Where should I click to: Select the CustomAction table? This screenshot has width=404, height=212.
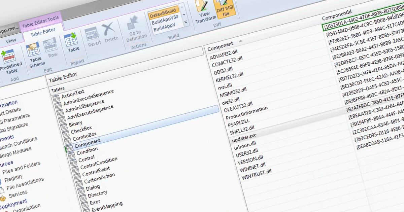pyautogui.click(x=99, y=178)
